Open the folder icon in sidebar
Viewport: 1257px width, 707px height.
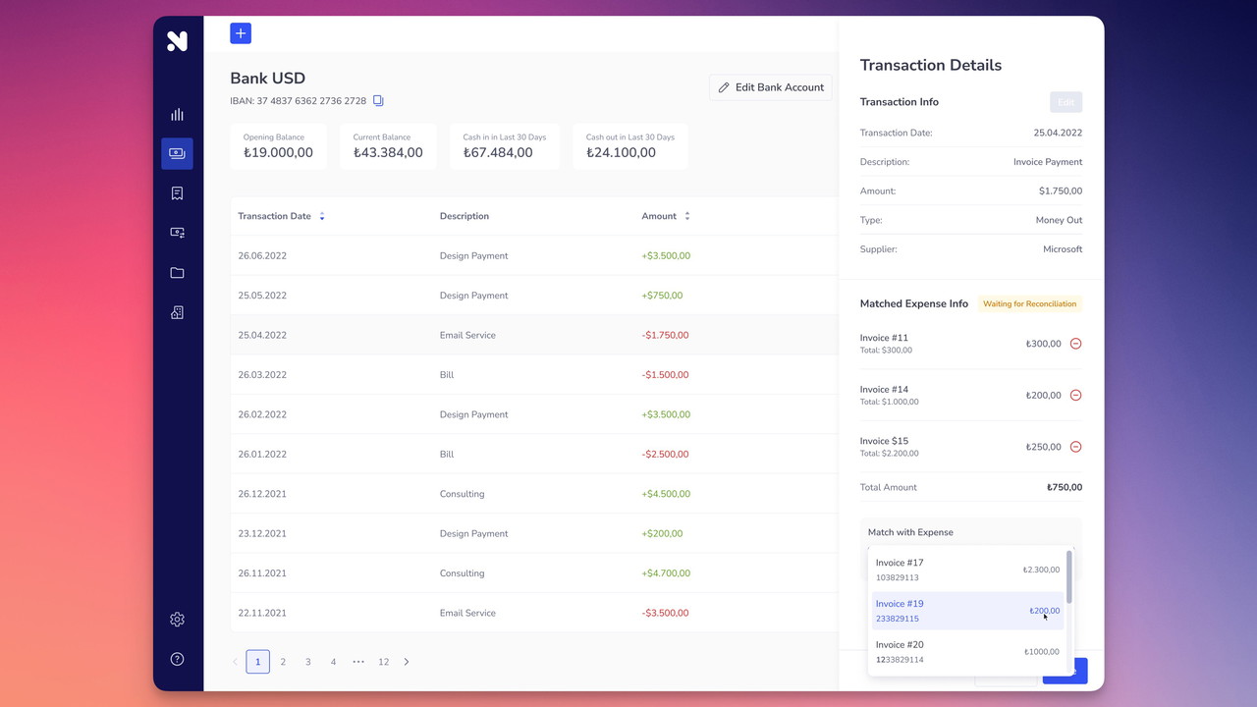point(177,273)
